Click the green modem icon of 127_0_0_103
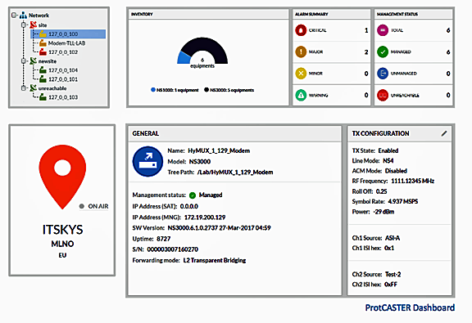 [43, 97]
